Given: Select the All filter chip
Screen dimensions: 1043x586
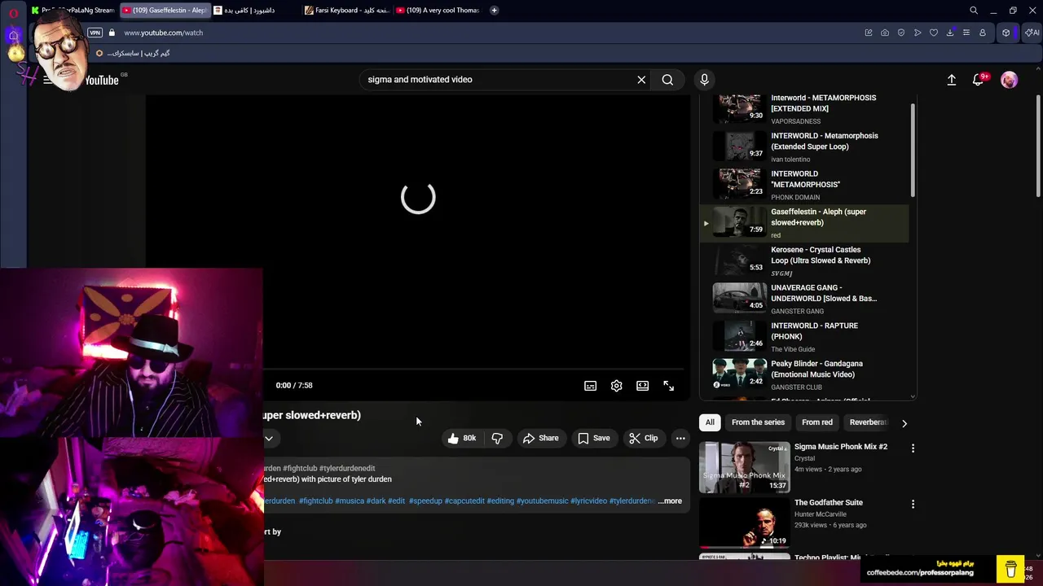Looking at the screenshot, I should pyautogui.click(x=710, y=422).
